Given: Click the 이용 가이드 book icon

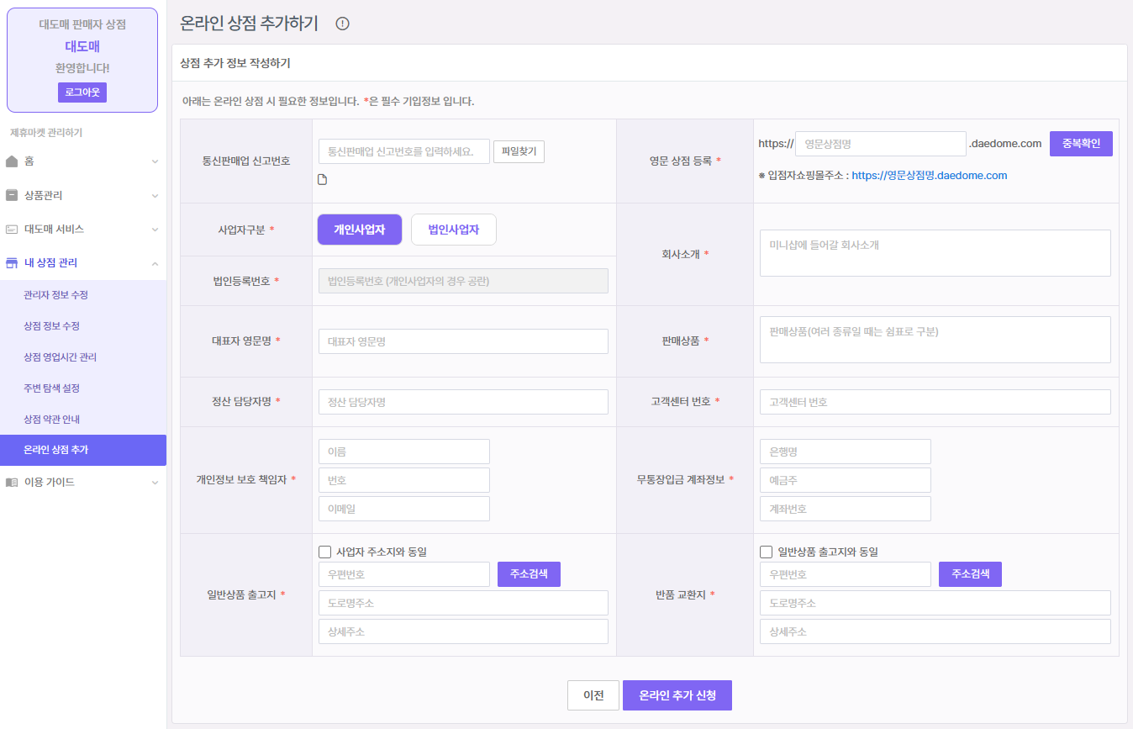Looking at the screenshot, I should (x=12, y=483).
